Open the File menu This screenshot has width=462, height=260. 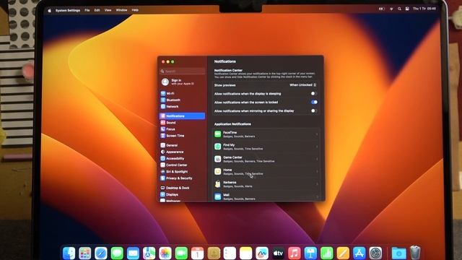87,10
